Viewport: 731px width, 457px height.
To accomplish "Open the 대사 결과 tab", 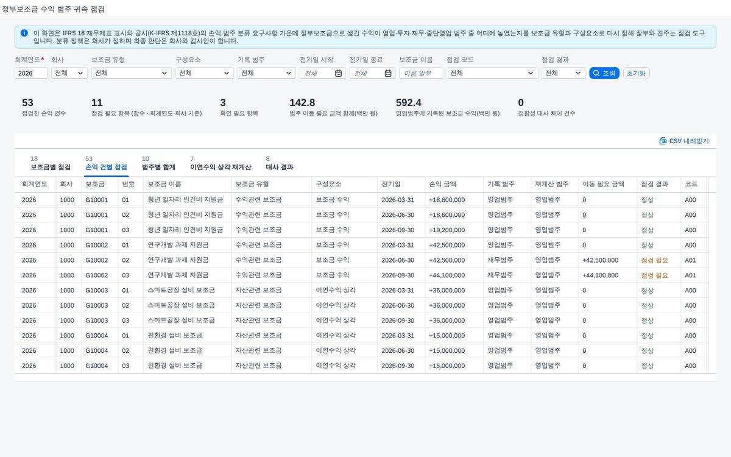I will tap(280, 163).
